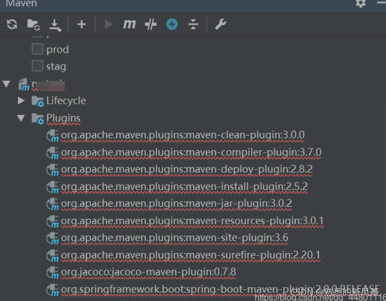This screenshot has width=386, height=301.
Task: Add Maven project with plus icon
Action: click(81, 24)
